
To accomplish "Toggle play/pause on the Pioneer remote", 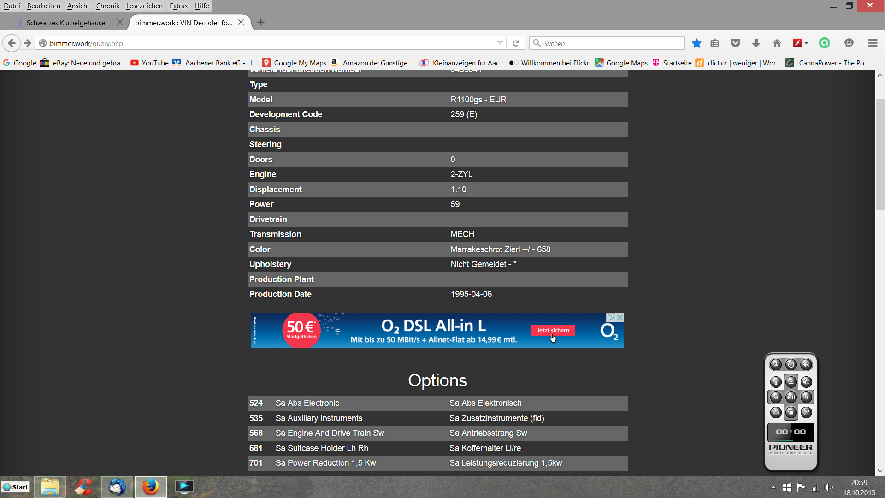I will pos(791,397).
